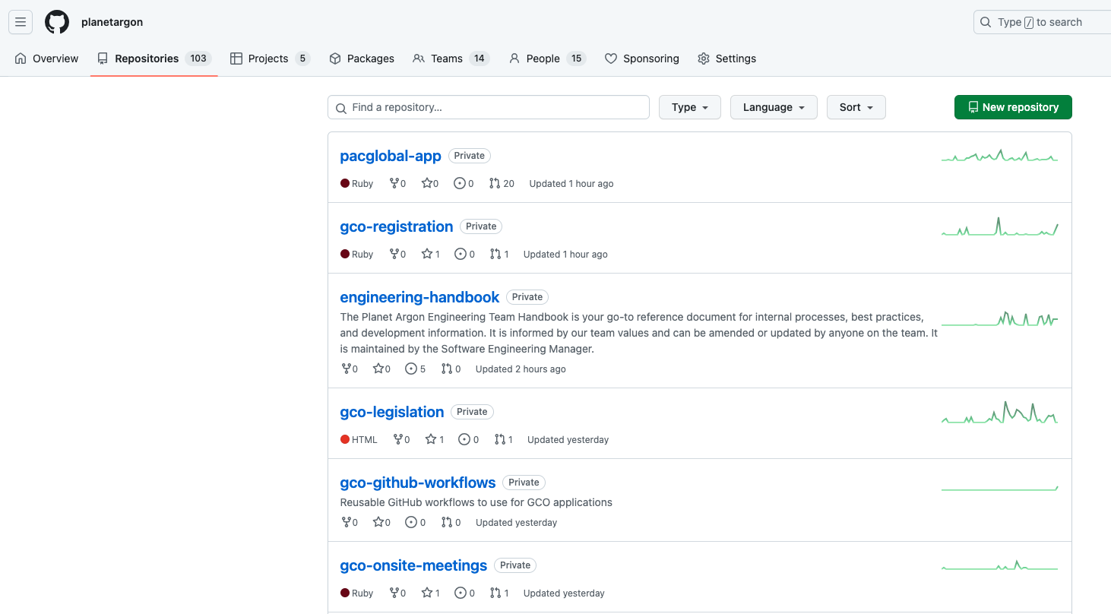Open pull requests for gco-registration
1111x614 pixels.
click(x=499, y=254)
